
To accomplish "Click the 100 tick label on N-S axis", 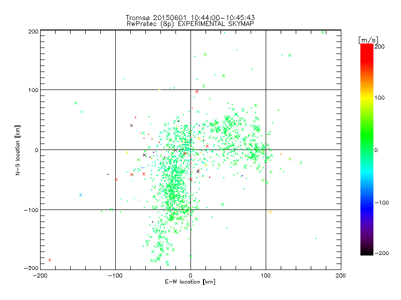I will (x=33, y=90).
